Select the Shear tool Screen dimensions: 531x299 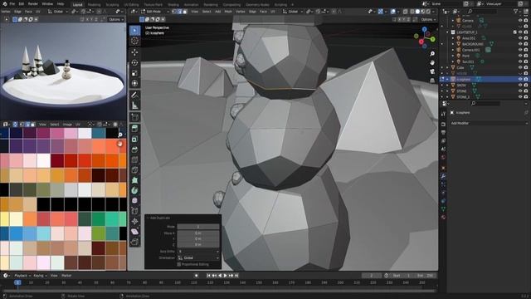tap(134, 232)
